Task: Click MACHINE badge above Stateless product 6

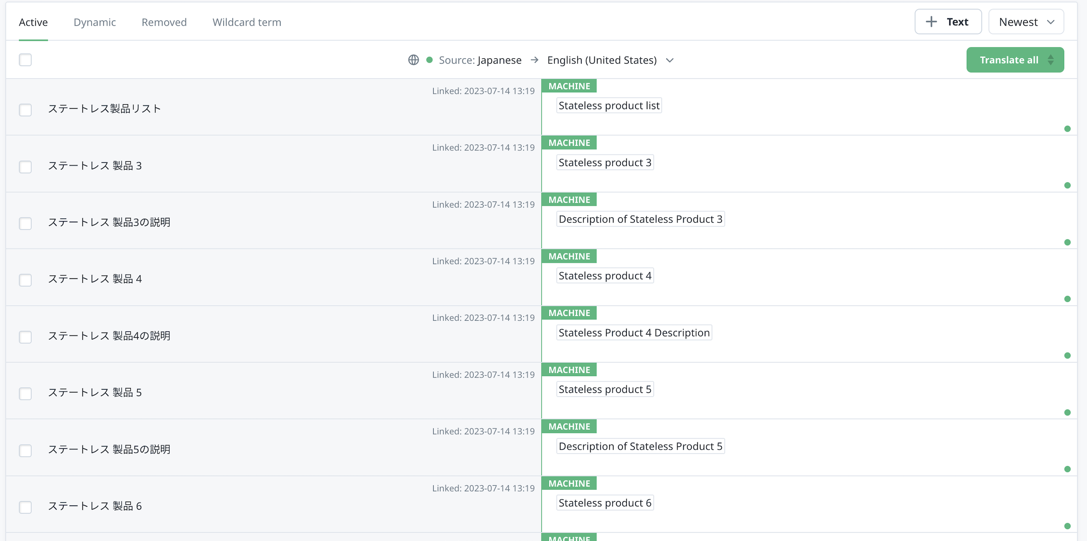Action: click(x=569, y=483)
